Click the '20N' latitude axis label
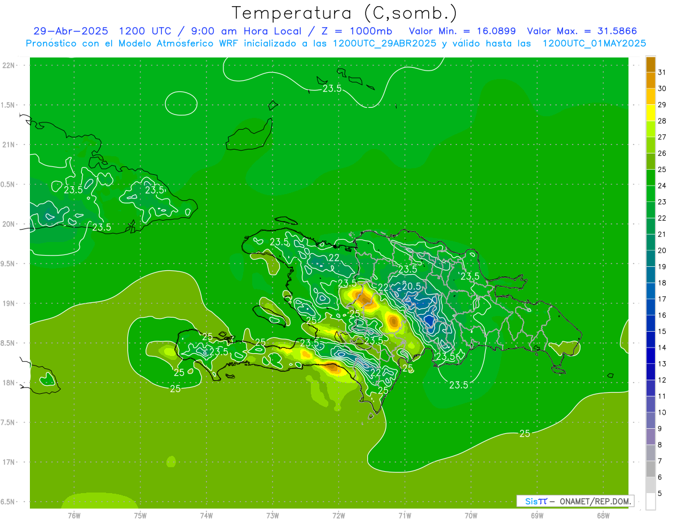This screenshot has width=677, height=523. point(9,224)
